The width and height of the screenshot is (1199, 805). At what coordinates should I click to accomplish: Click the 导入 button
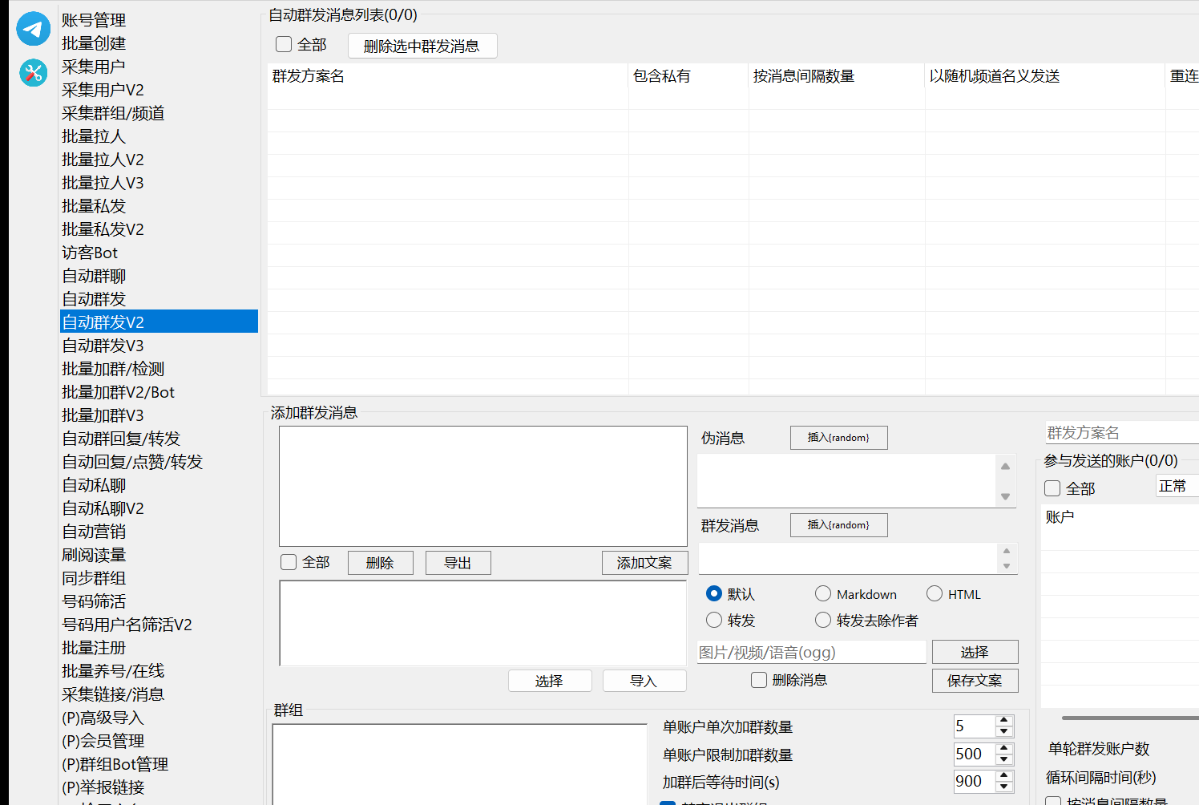(x=644, y=681)
